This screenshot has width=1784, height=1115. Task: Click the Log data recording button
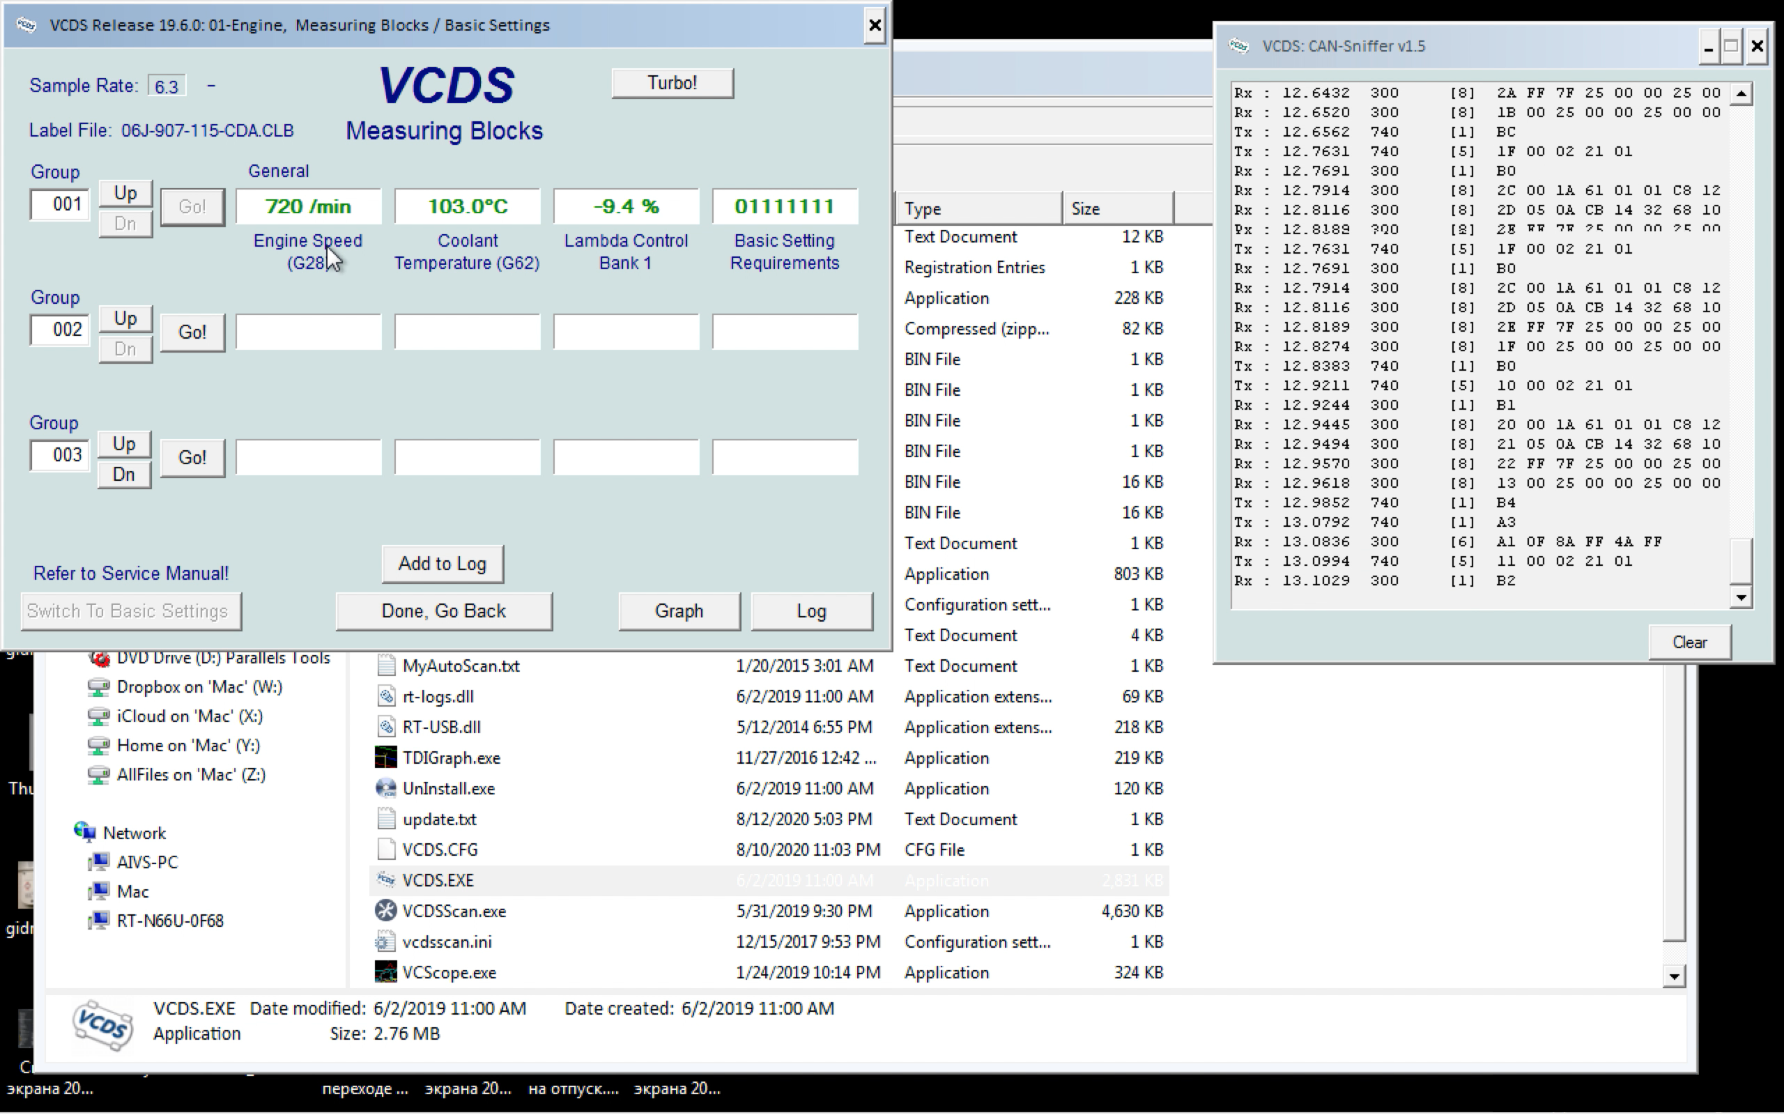[x=812, y=610]
